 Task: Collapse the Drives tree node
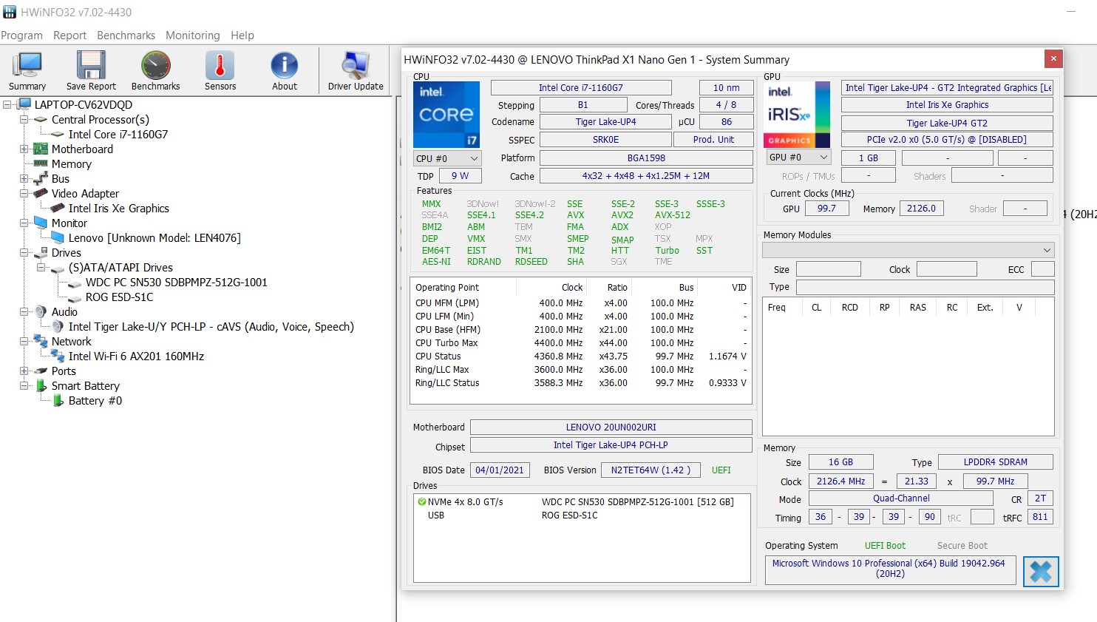click(24, 253)
